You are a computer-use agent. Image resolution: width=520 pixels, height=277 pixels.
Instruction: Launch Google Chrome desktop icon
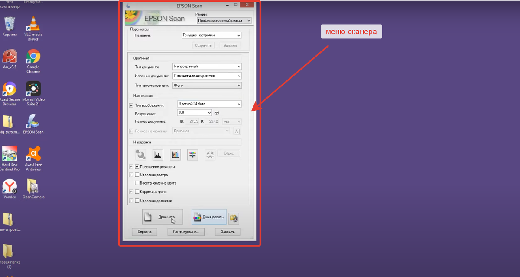pyautogui.click(x=33, y=61)
